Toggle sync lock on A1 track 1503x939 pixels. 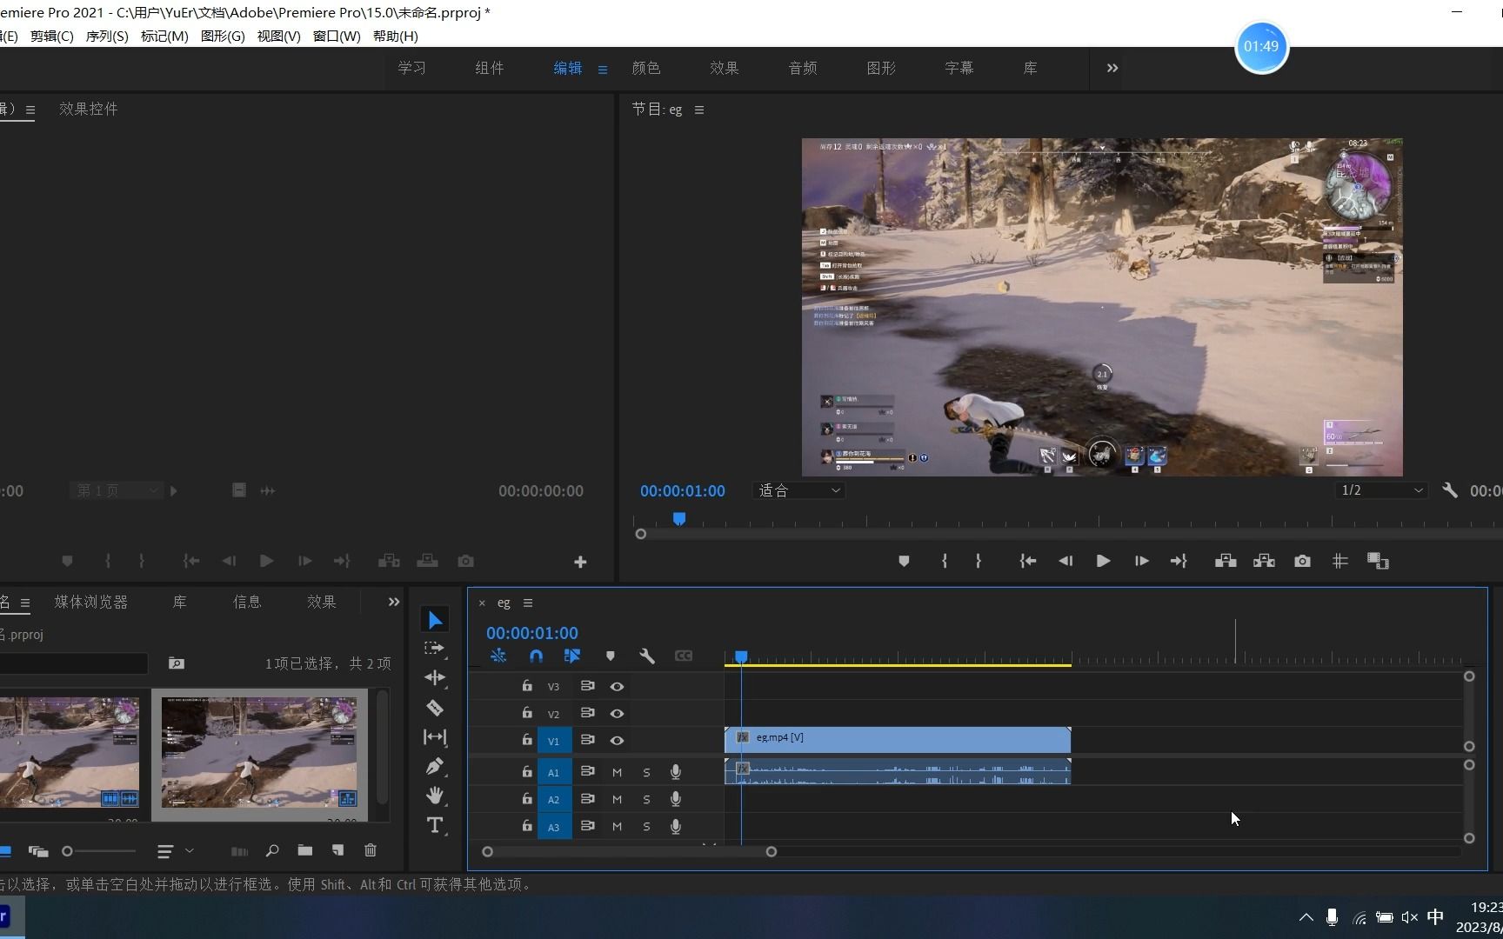(x=587, y=771)
